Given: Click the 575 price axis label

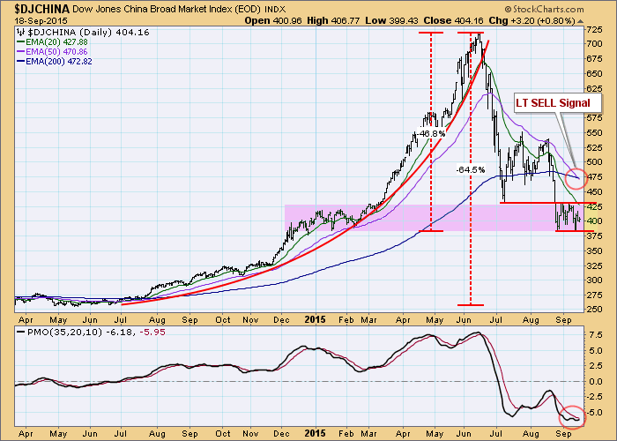Looking at the screenshot, I should coord(594,117).
